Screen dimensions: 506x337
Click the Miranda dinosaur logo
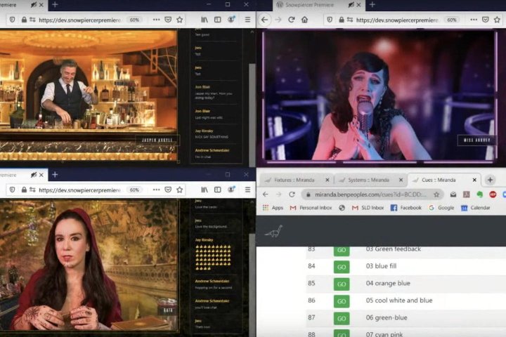(273, 231)
